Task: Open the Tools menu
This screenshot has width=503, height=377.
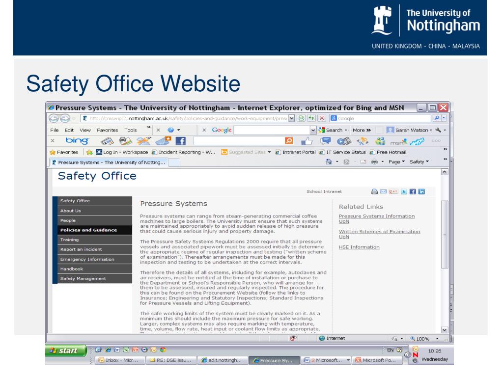Action: coord(131,130)
